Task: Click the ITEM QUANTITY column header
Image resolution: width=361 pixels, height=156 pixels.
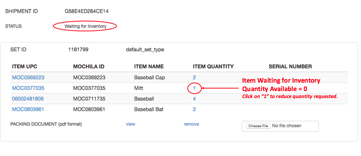Action: coord(213,67)
